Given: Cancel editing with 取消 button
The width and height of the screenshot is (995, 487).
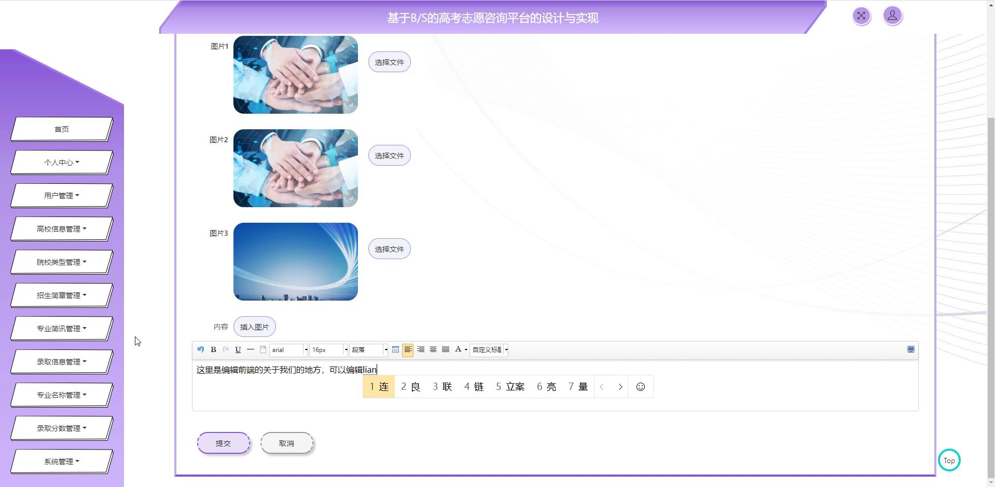Looking at the screenshot, I should [x=287, y=443].
